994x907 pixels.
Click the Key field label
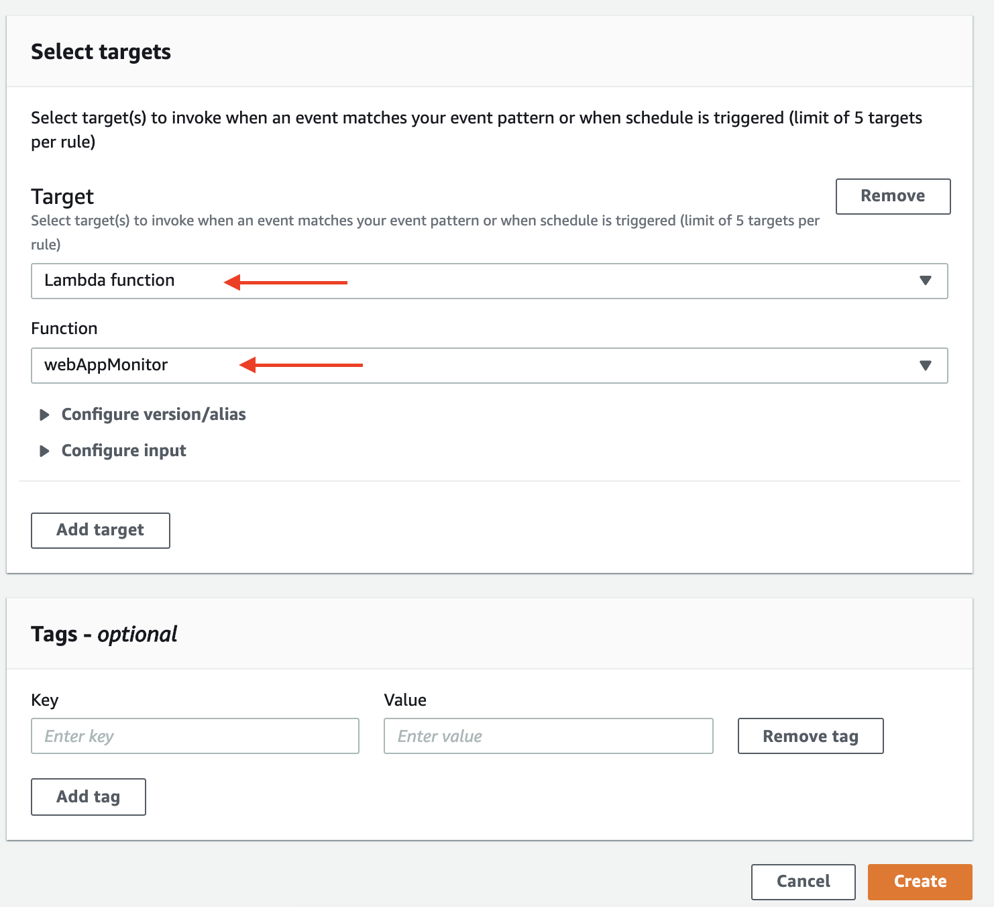45,700
